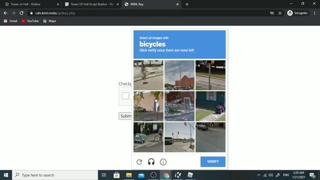The image size is (320, 180).
Task: Close the Tower of Hell - Roblox tab
Action: pos(58,4)
